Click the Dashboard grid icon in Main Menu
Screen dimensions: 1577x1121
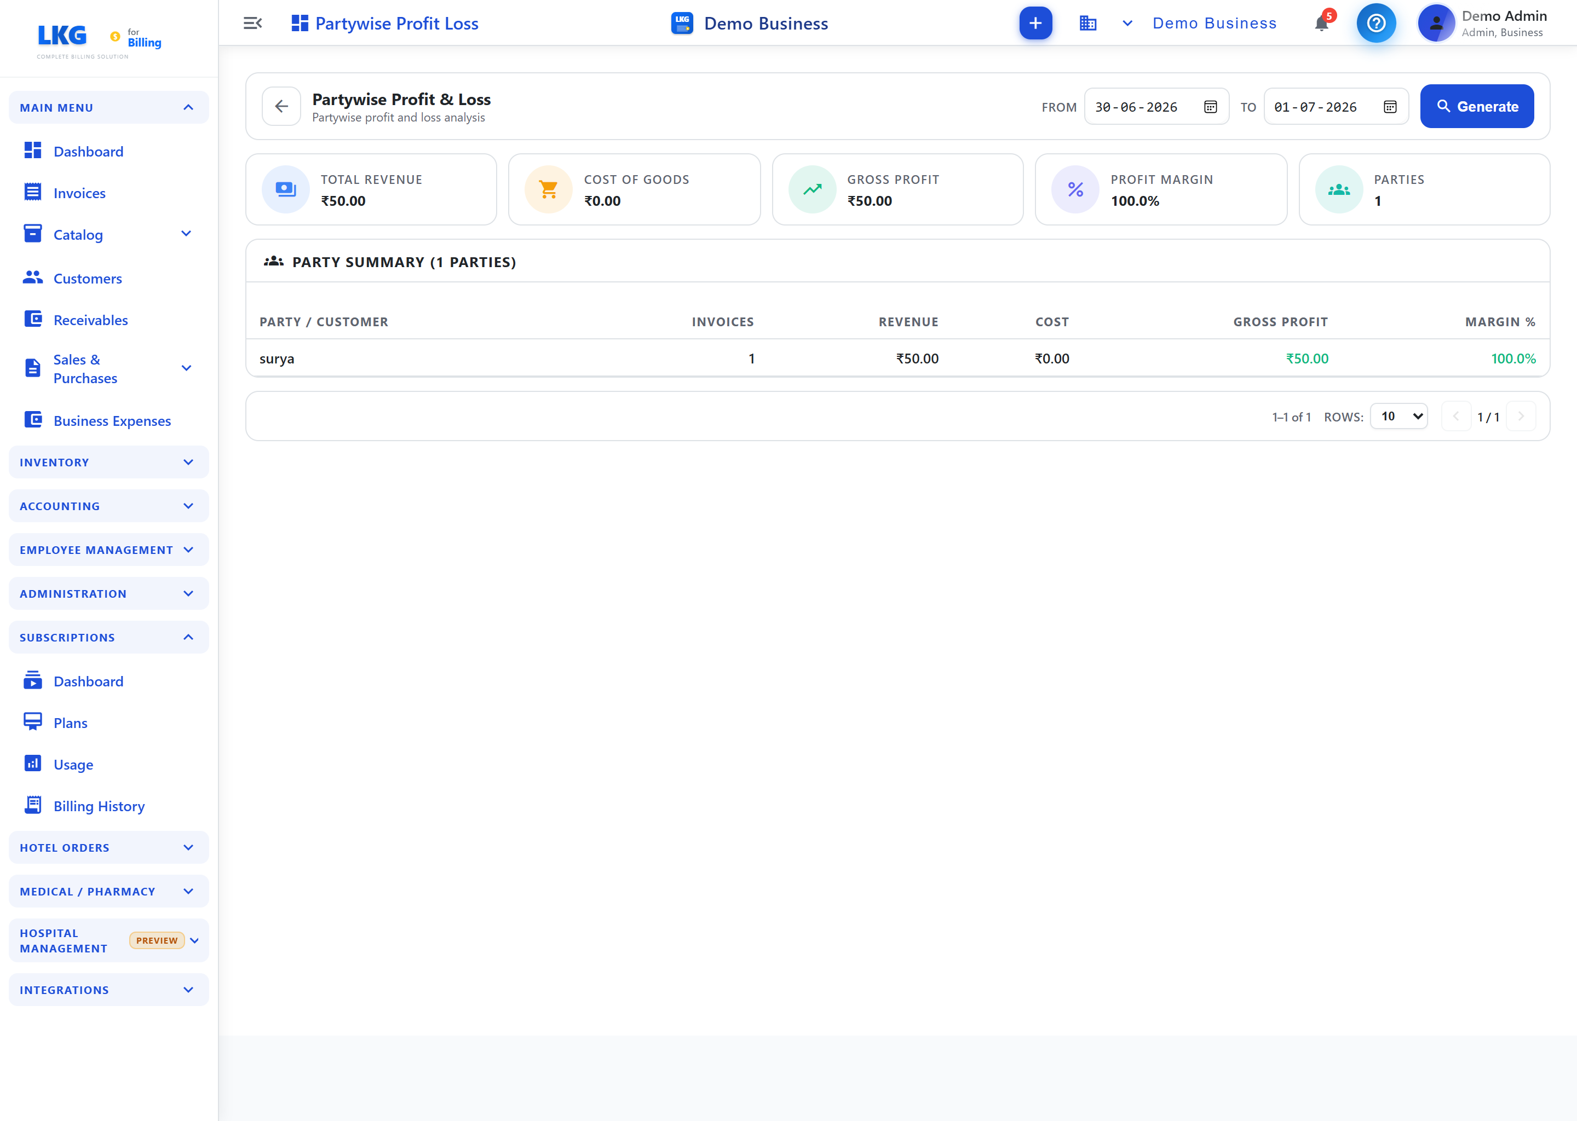click(32, 151)
